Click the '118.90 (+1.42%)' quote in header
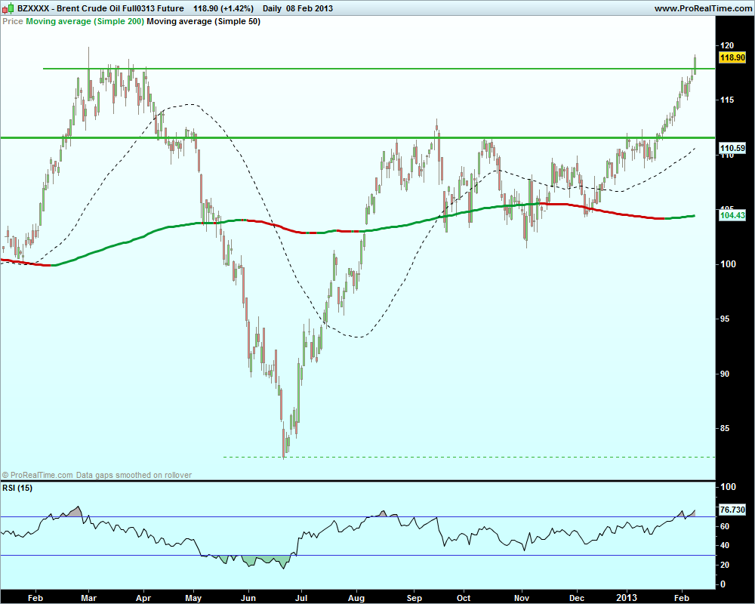755x604 pixels. (x=223, y=8)
